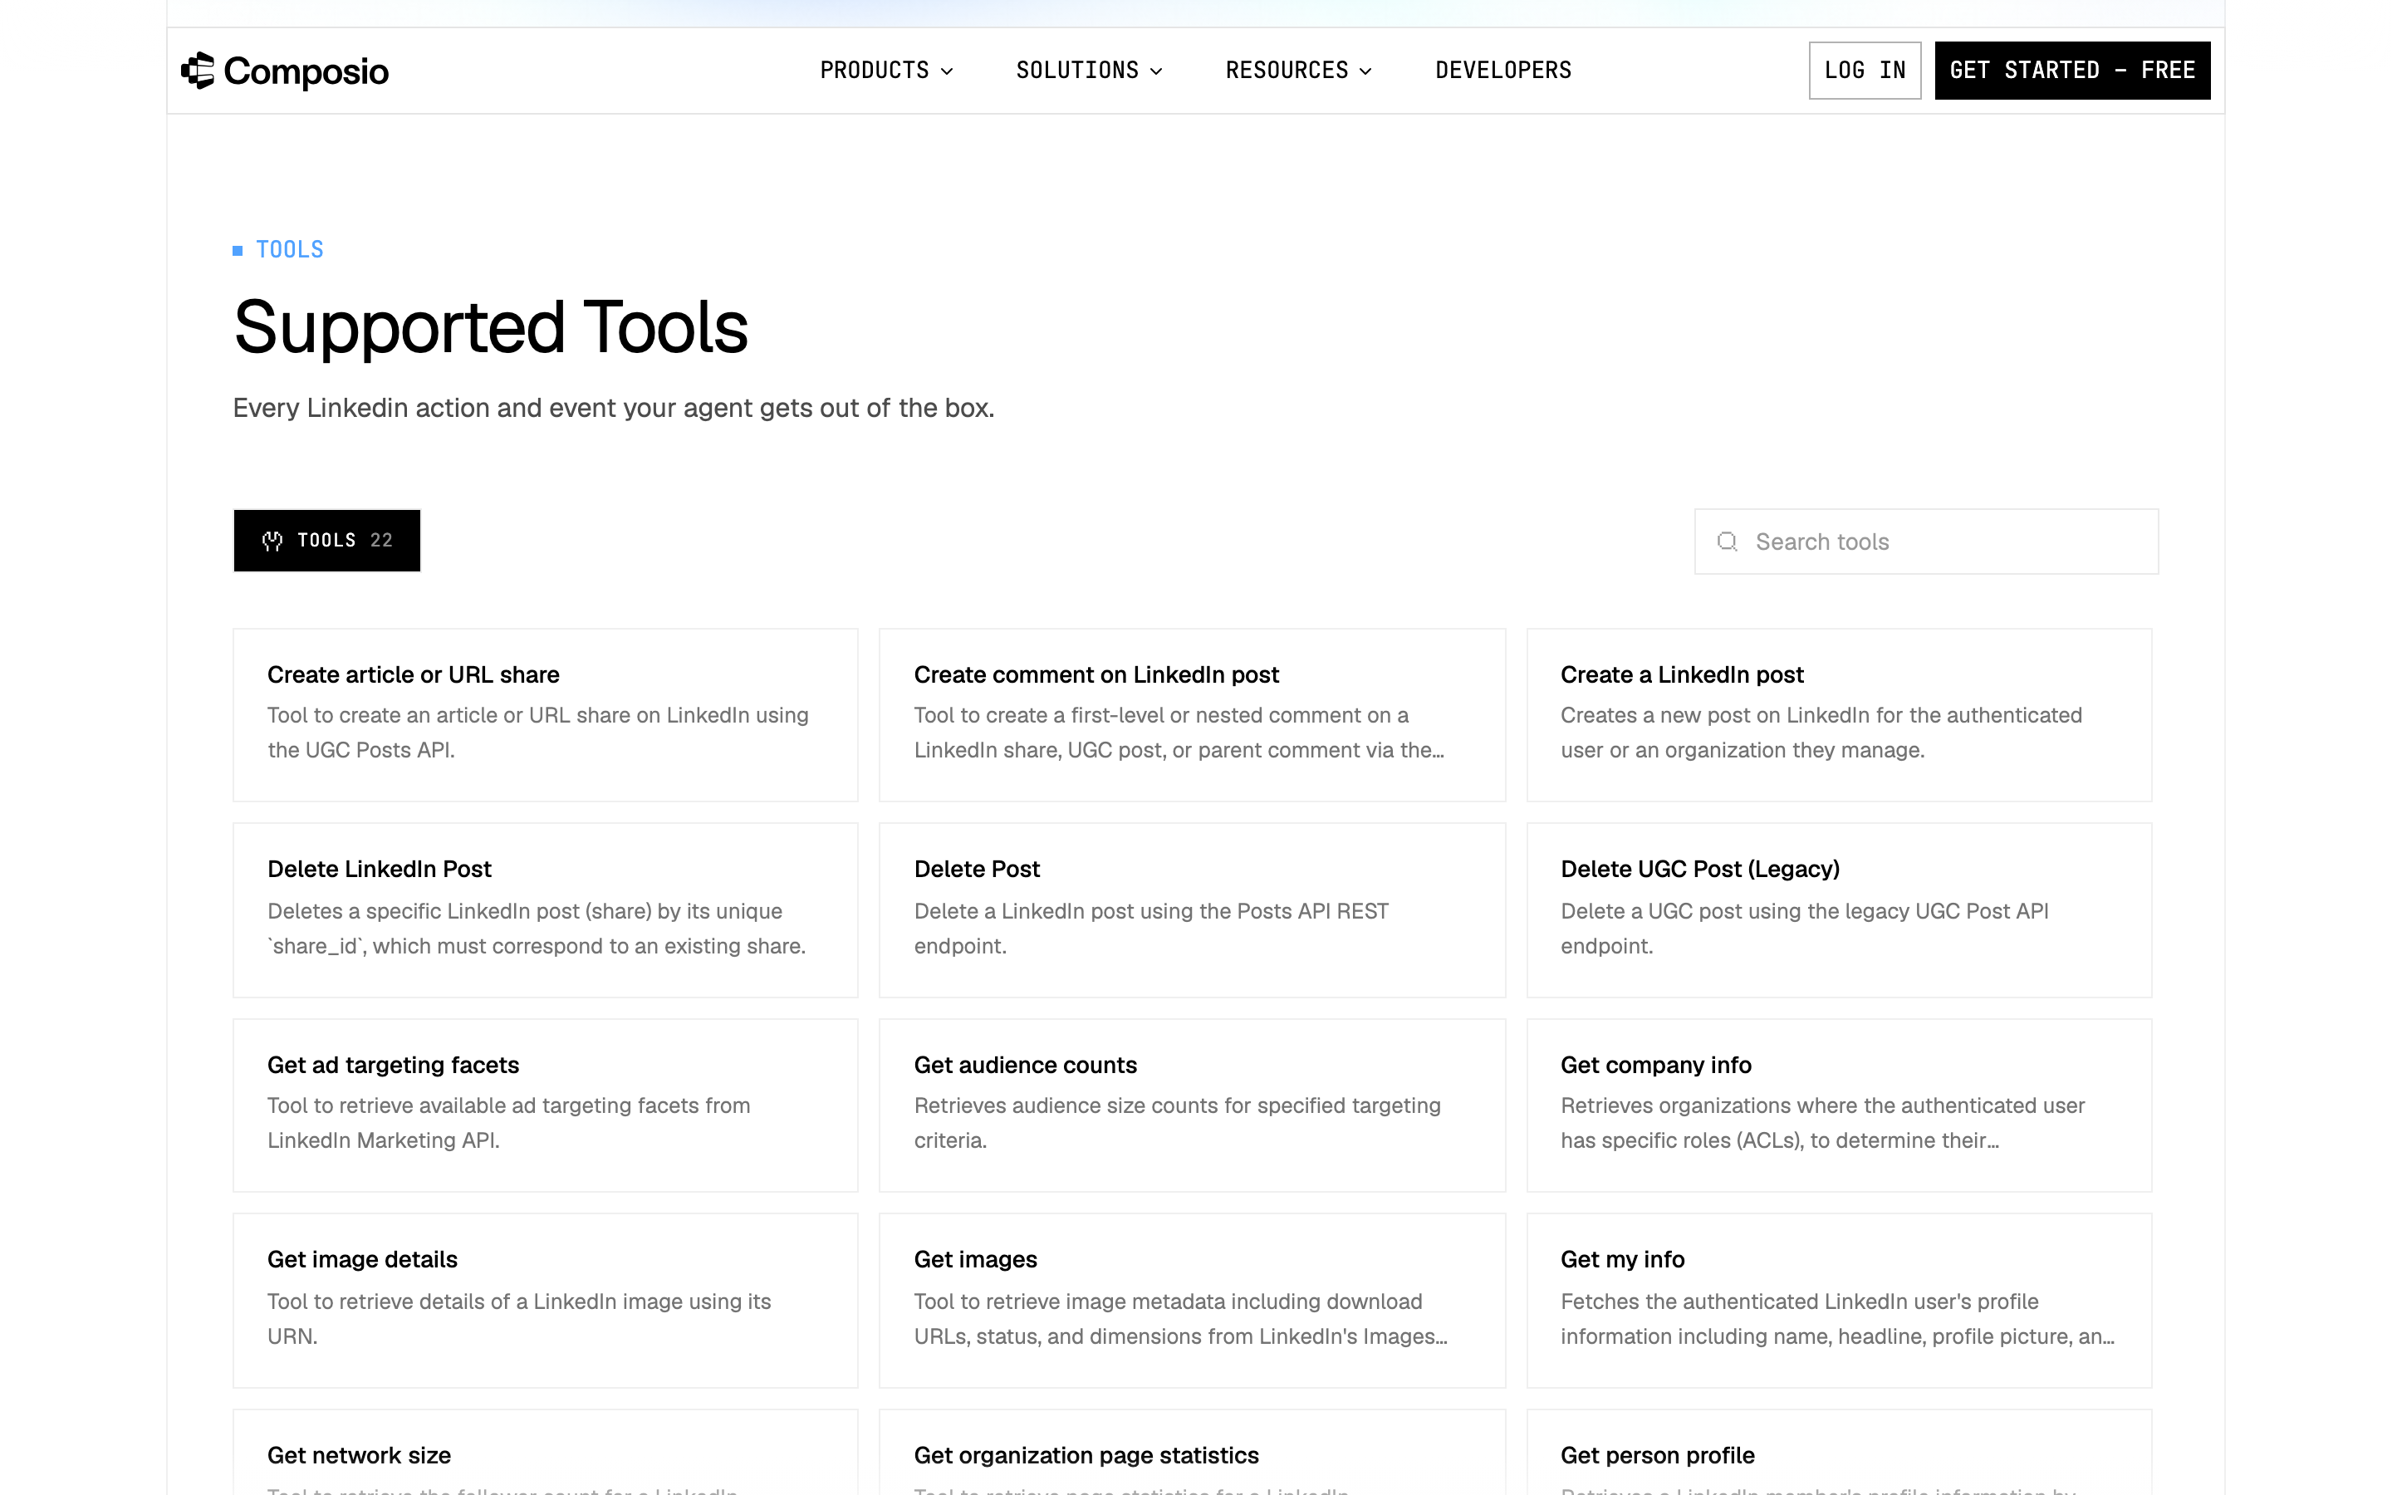Click description 'Retrieves organizations where the authenticated user'
This screenshot has height=1495, width=2392.
1823,1122
